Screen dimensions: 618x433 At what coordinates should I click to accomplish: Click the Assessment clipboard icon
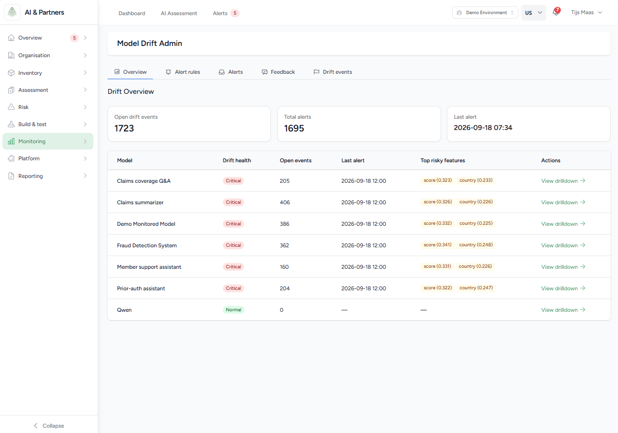click(11, 90)
